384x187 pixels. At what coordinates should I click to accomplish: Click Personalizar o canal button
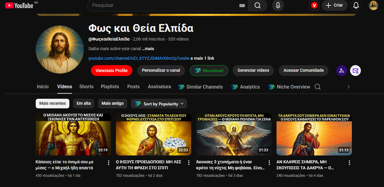pyautogui.click(x=161, y=71)
